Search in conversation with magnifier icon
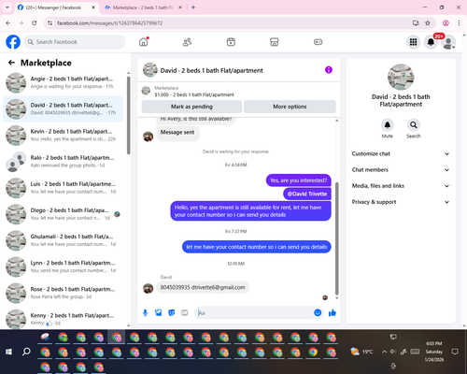 414,125
